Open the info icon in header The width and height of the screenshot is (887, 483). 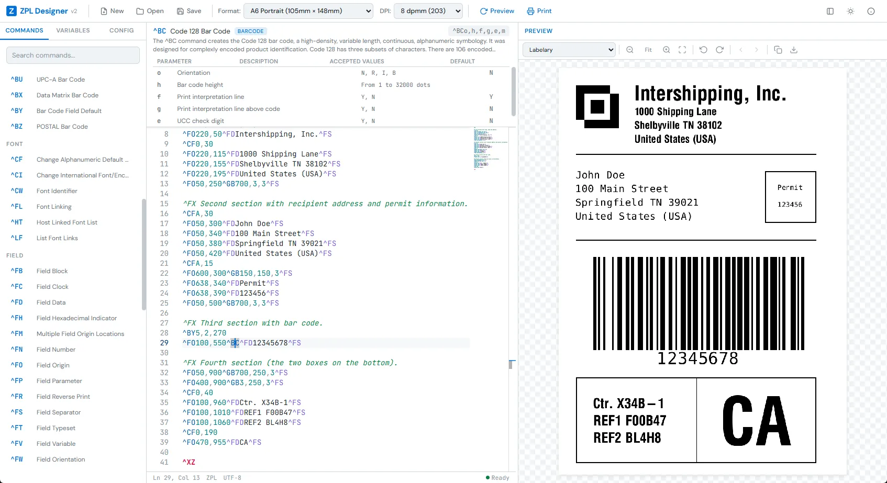[871, 11]
